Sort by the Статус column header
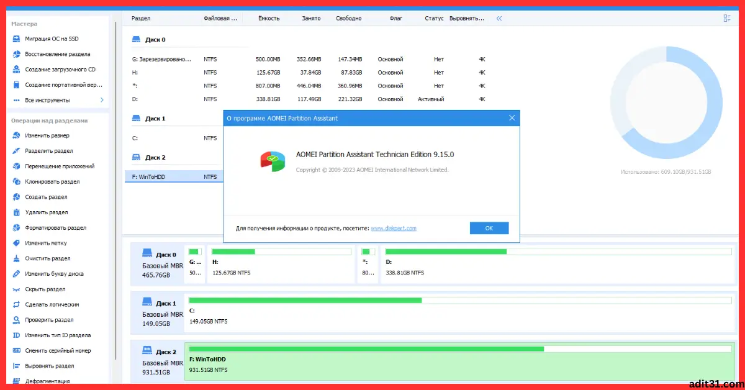 (434, 19)
